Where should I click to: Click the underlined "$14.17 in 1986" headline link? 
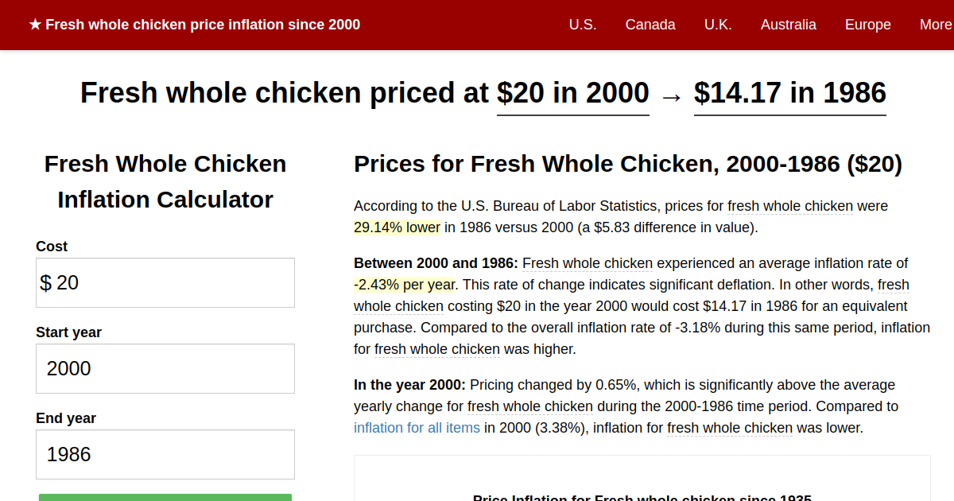point(789,93)
